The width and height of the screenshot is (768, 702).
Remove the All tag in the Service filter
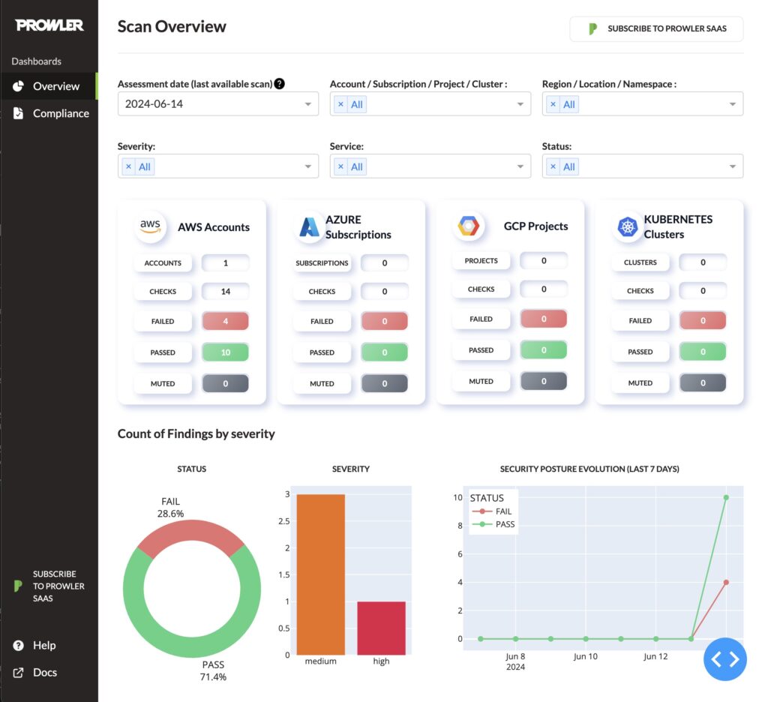pyautogui.click(x=340, y=166)
